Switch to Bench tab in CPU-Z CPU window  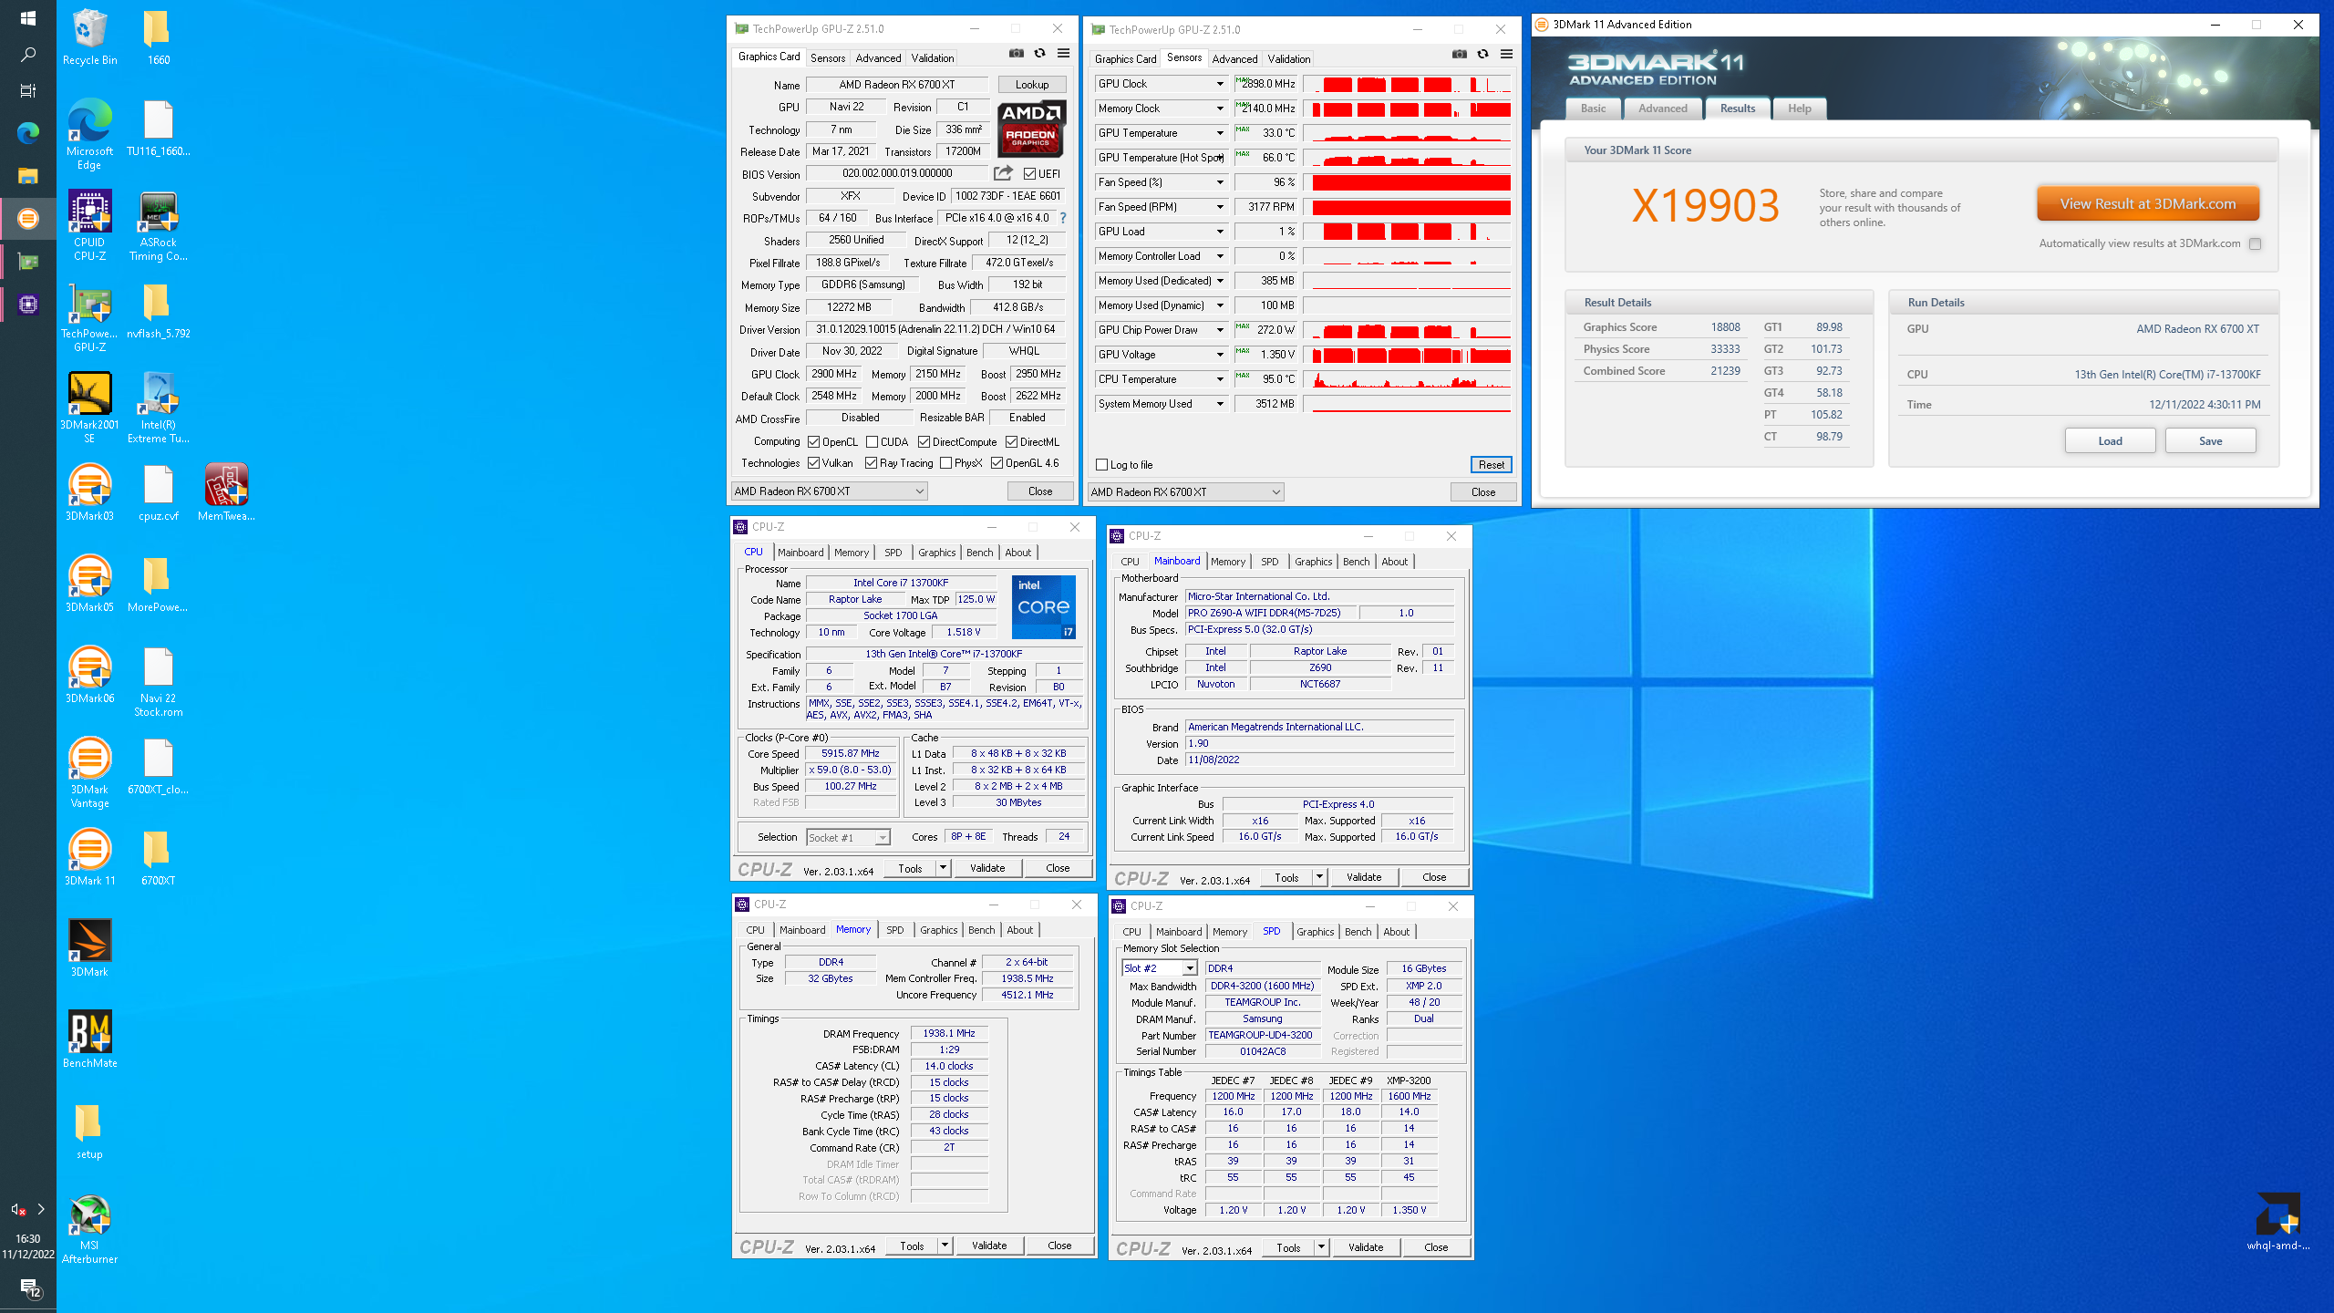(x=980, y=553)
